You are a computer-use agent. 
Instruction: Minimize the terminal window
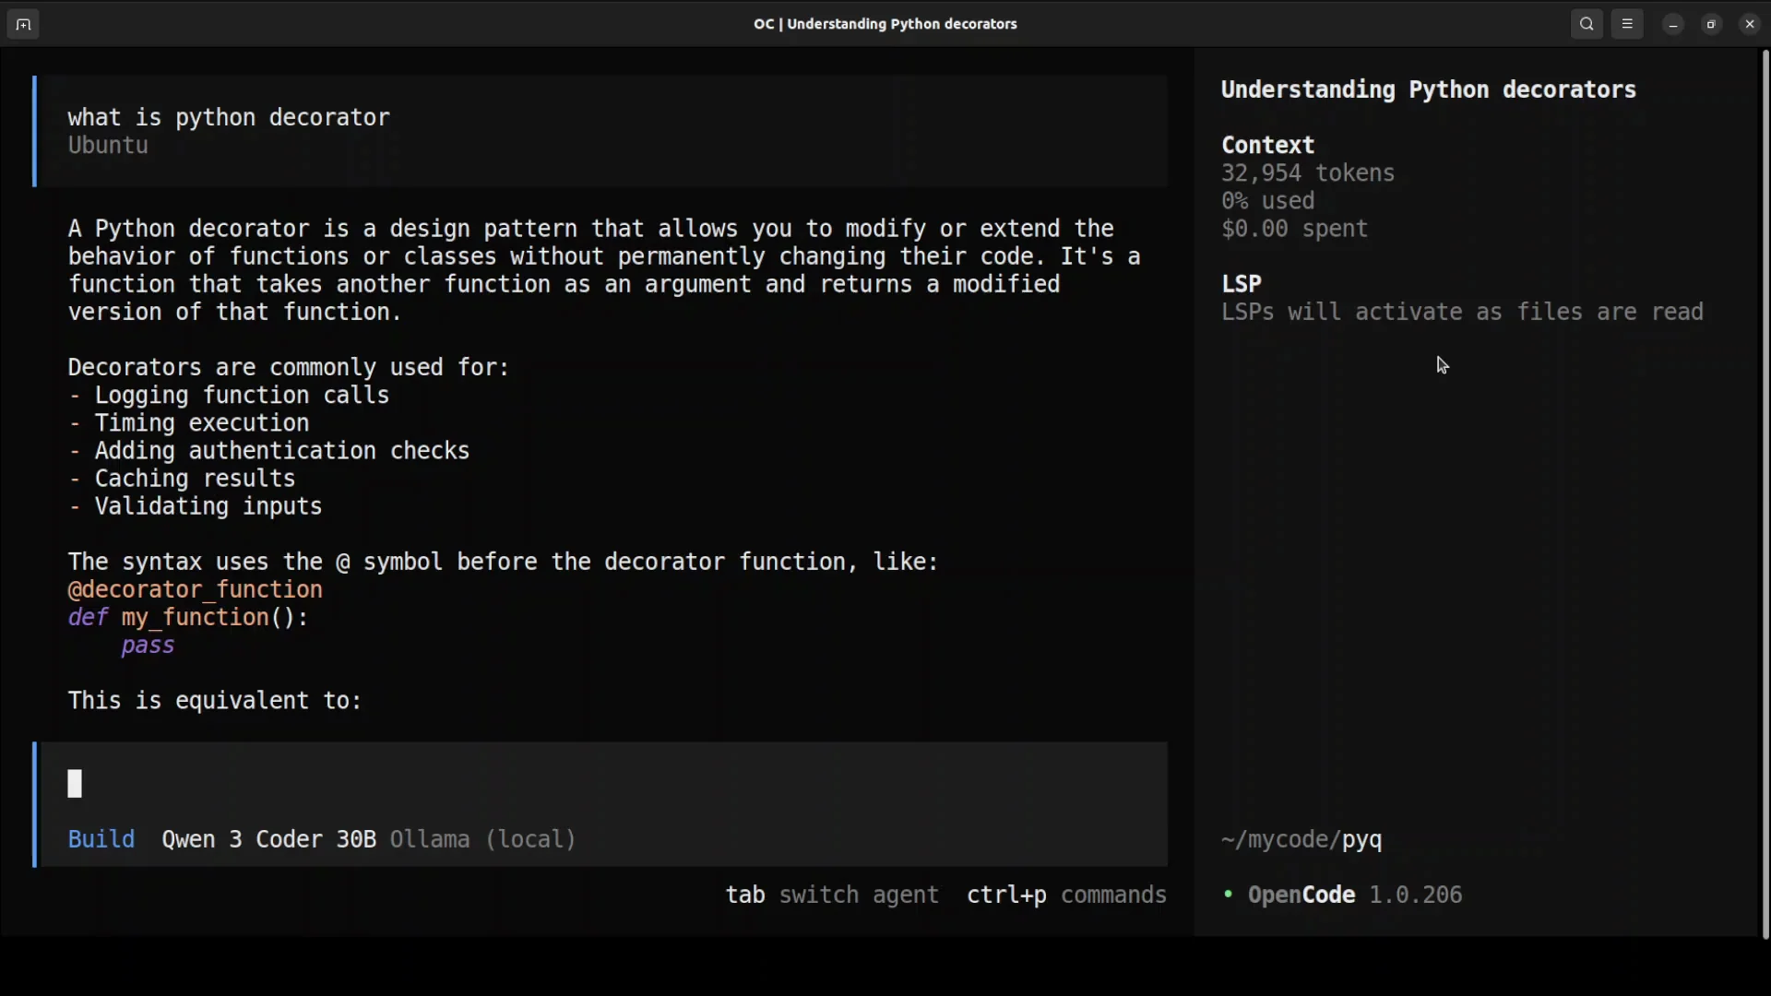(x=1673, y=25)
